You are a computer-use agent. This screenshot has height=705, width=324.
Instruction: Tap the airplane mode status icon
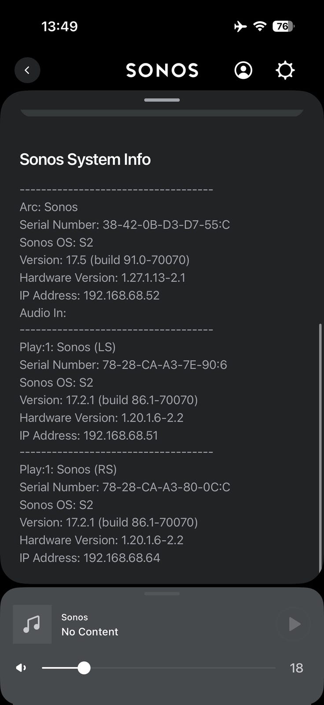click(x=240, y=26)
